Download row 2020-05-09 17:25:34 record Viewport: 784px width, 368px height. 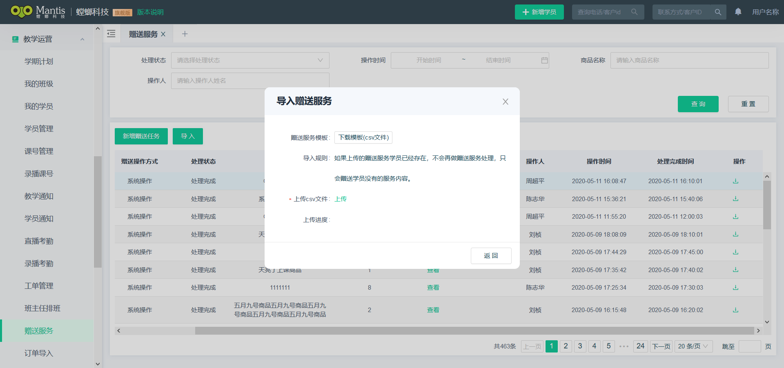pyautogui.click(x=735, y=288)
